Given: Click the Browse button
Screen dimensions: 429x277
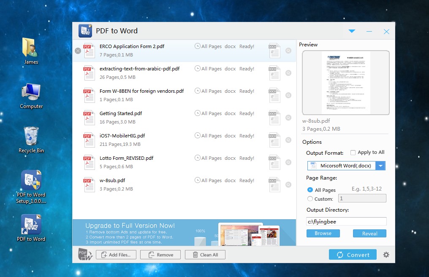Looking at the screenshot, I should [323, 233].
